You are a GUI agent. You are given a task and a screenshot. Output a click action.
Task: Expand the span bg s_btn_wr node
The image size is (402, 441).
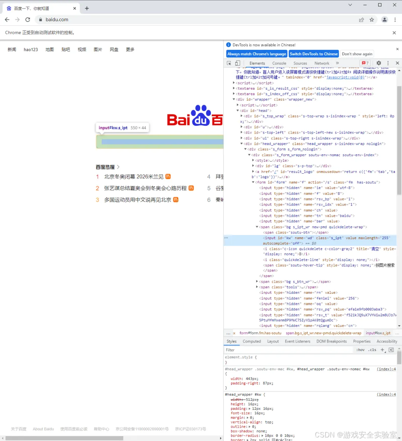coord(257,281)
